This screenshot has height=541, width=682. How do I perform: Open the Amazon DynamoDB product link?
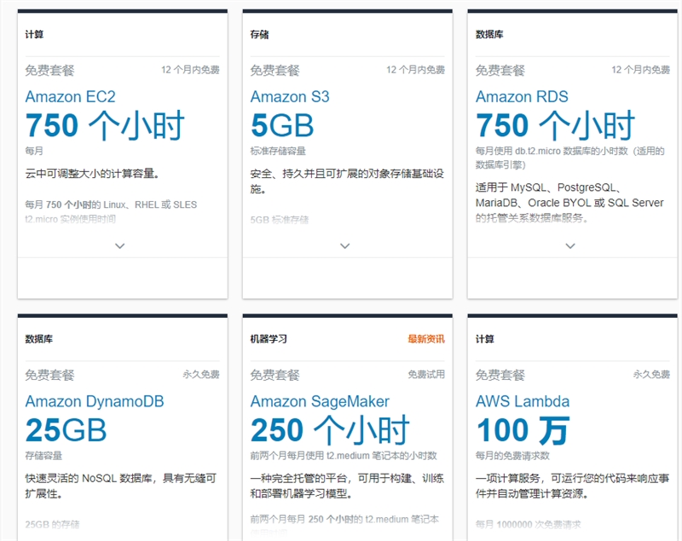pos(95,401)
